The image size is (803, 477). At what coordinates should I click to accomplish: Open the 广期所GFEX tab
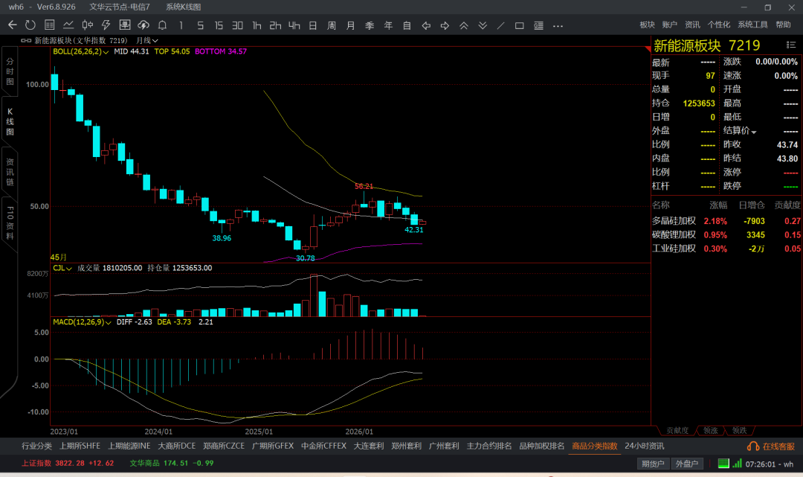pyautogui.click(x=273, y=446)
